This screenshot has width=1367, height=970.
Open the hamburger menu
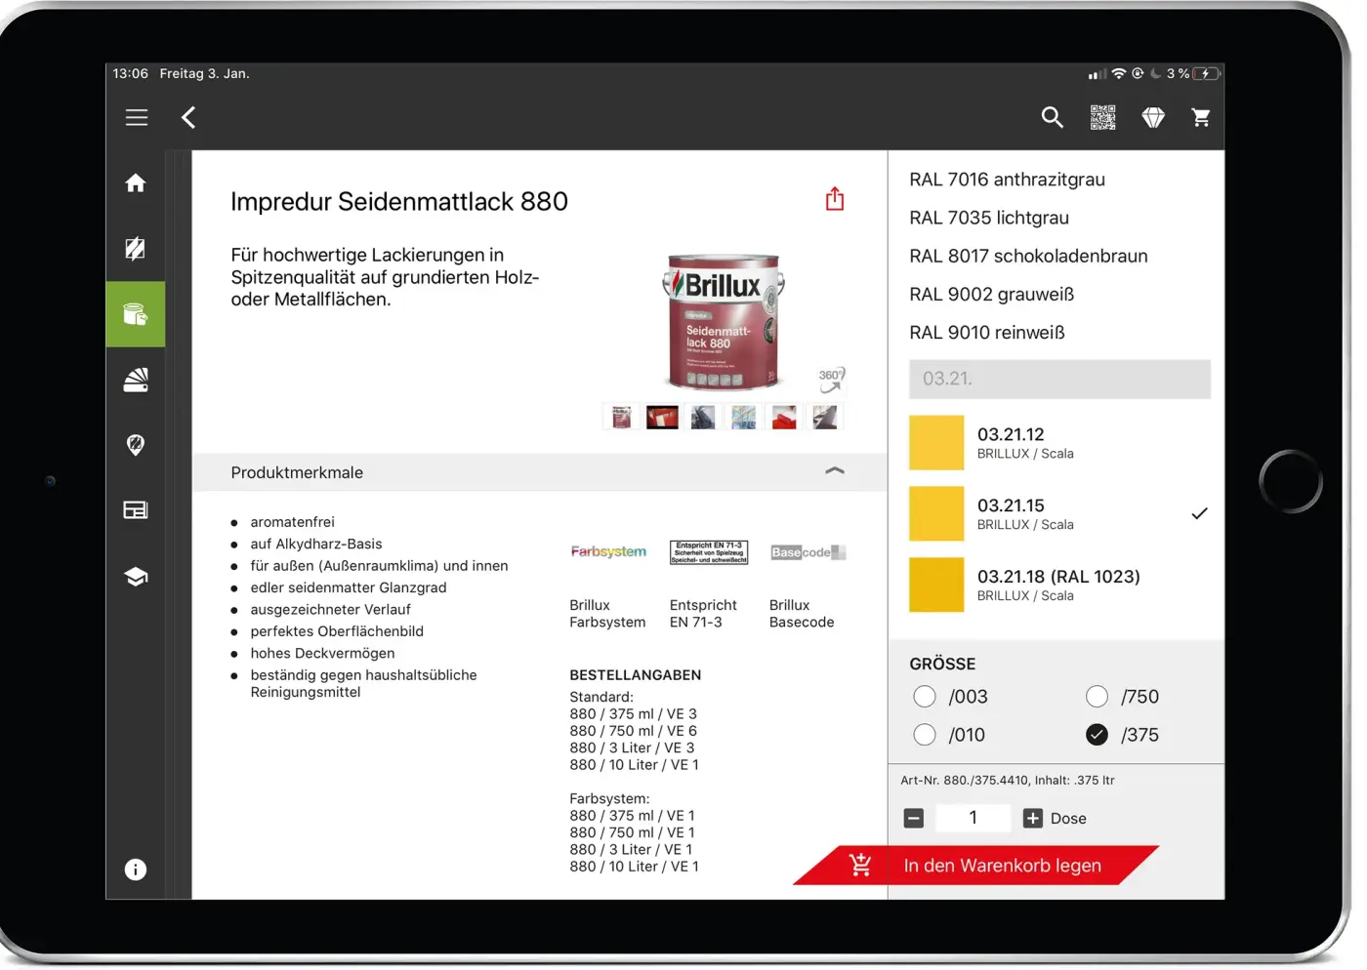coord(137,117)
